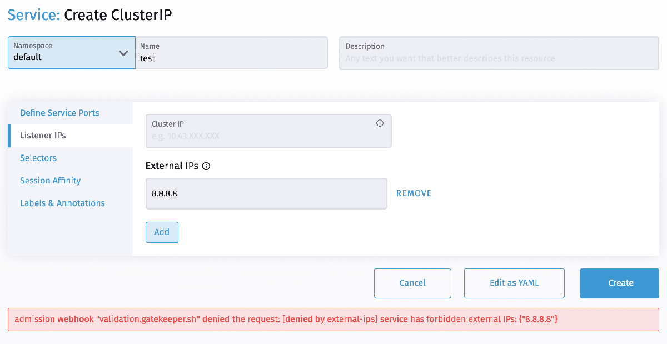Click the red gatekeeper error banner
The height and width of the screenshot is (344, 667).
pyautogui.click(x=333, y=320)
